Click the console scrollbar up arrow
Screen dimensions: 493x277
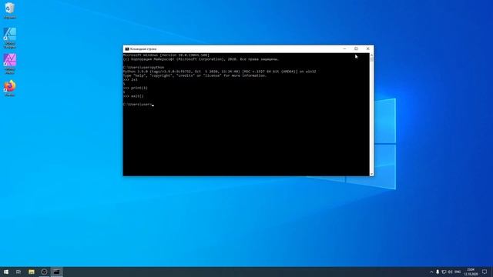point(371,55)
